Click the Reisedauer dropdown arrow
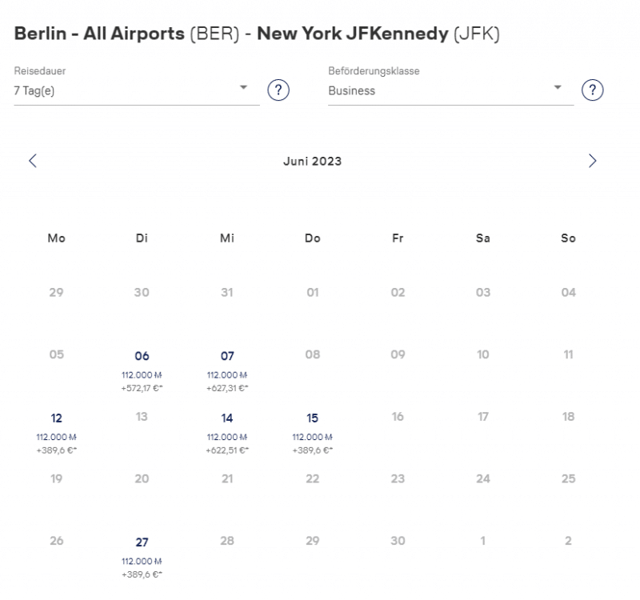This screenshot has height=600, width=640. 244,88
